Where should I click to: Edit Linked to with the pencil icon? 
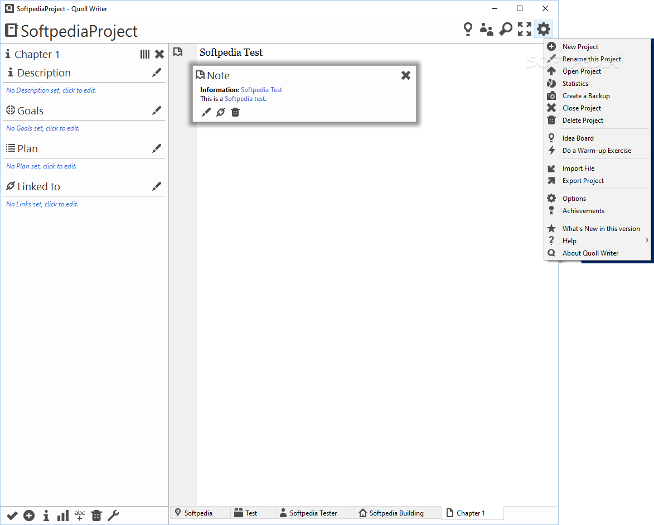(x=157, y=186)
